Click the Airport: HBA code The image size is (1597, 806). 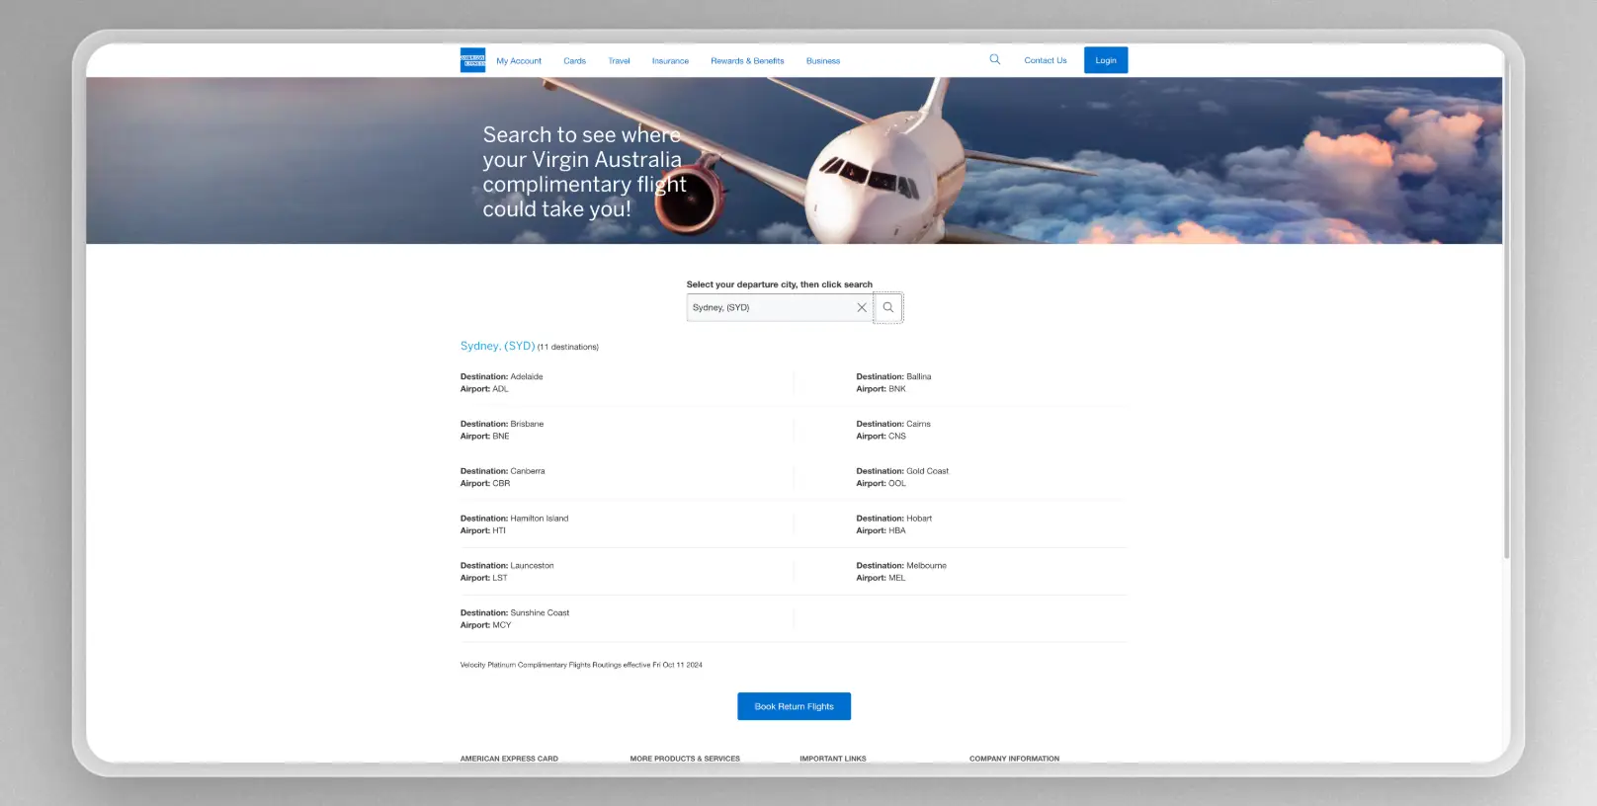point(881,530)
